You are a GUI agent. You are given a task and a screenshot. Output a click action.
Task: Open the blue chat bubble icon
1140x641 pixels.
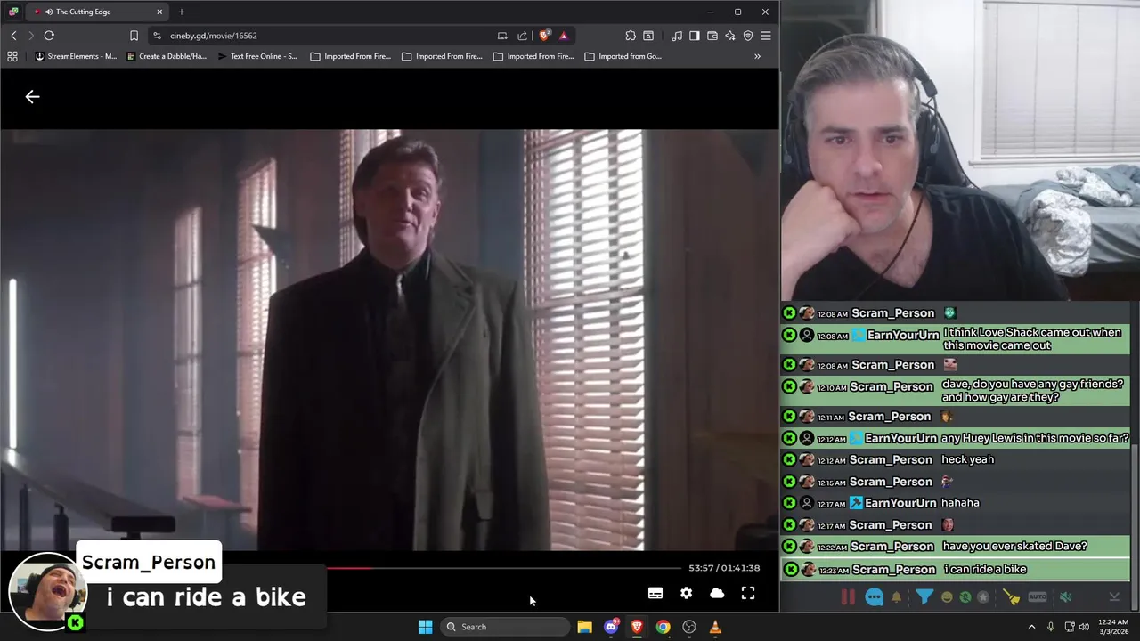(x=875, y=597)
